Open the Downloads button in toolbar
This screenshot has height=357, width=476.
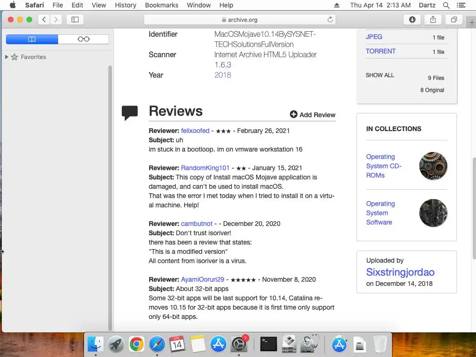click(412, 20)
